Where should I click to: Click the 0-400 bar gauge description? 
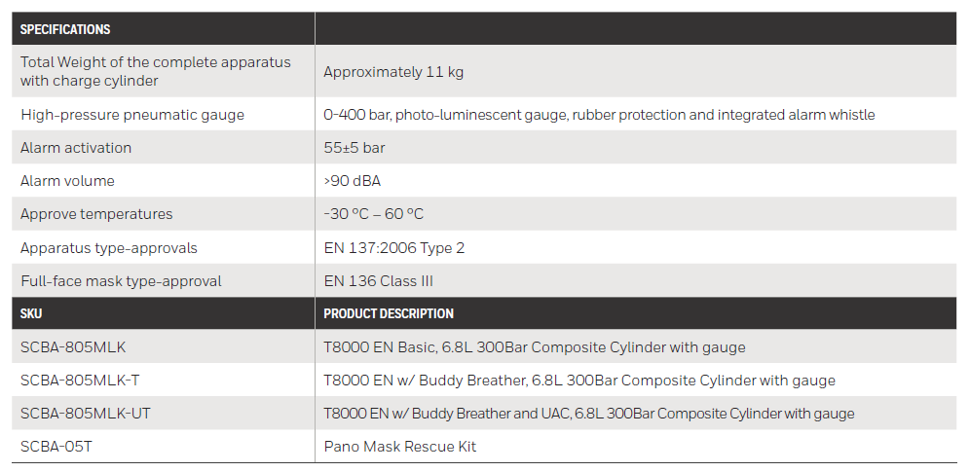pos(599,115)
